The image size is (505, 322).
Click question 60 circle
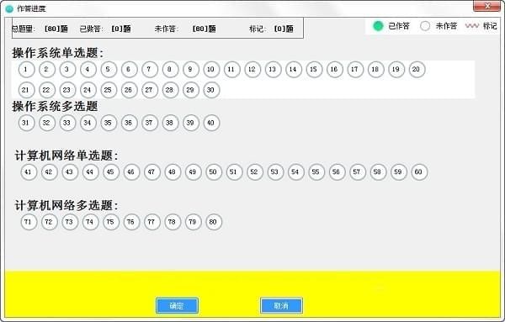coord(419,172)
